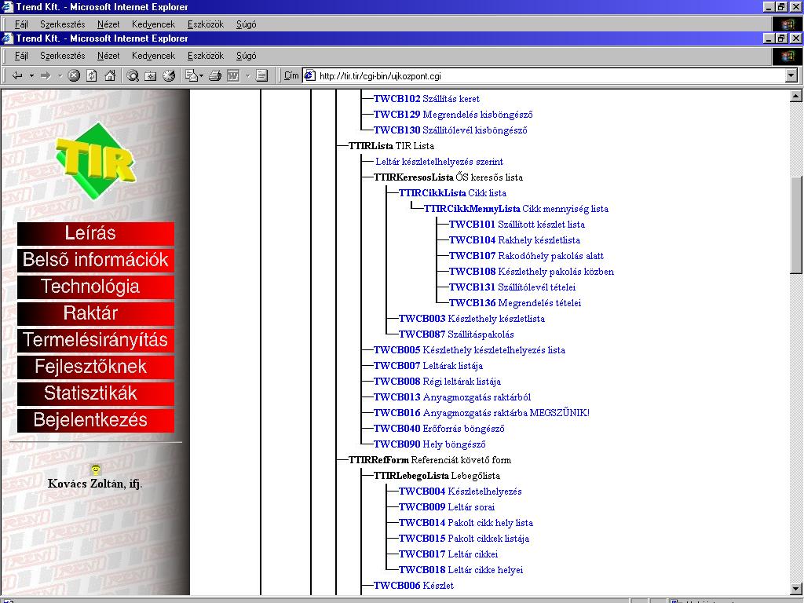This screenshot has width=804, height=603.
Task: Click the Statisztikák sidebar button
Action: tap(95, 393)
